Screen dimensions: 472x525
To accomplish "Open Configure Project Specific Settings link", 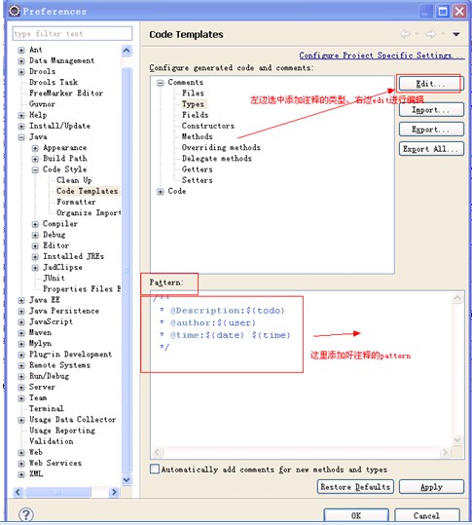I will 381,56.
